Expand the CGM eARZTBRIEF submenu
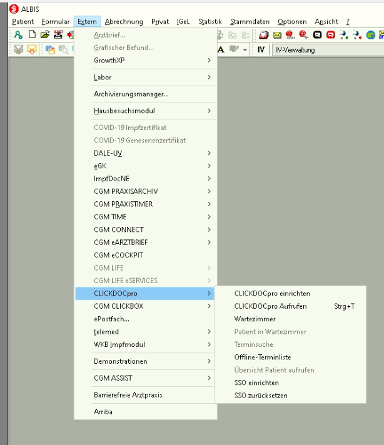The image size is (384, 445). [x=146, y=242]
